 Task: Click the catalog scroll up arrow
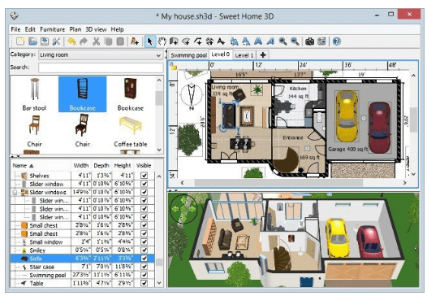pyautogui.click(x=159, y=81)
